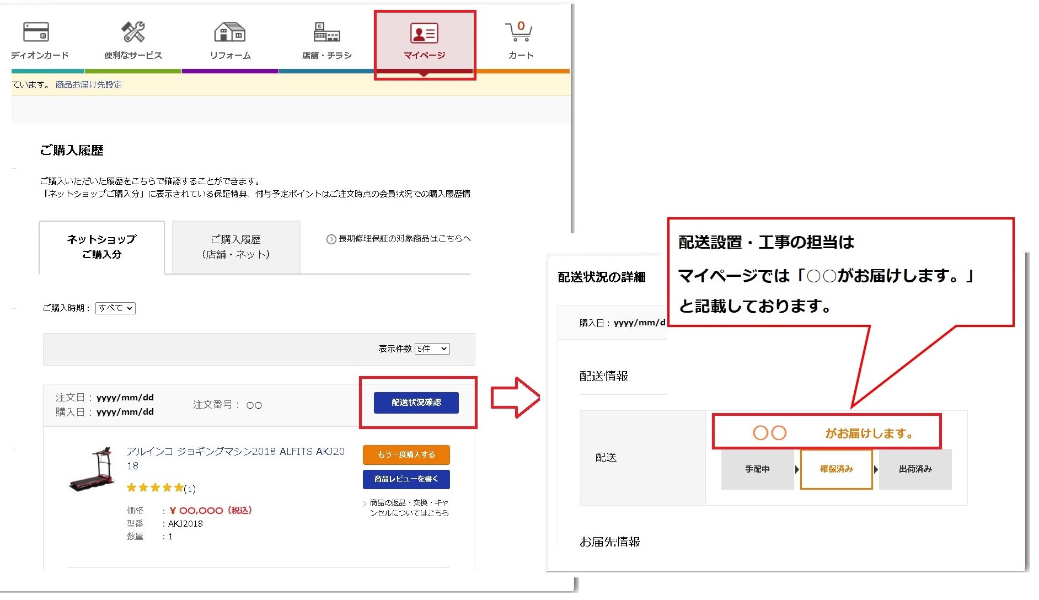Click もう一度購入する button
The width and height of the screenshot is (1039, 600).
[x=406, y=454]
